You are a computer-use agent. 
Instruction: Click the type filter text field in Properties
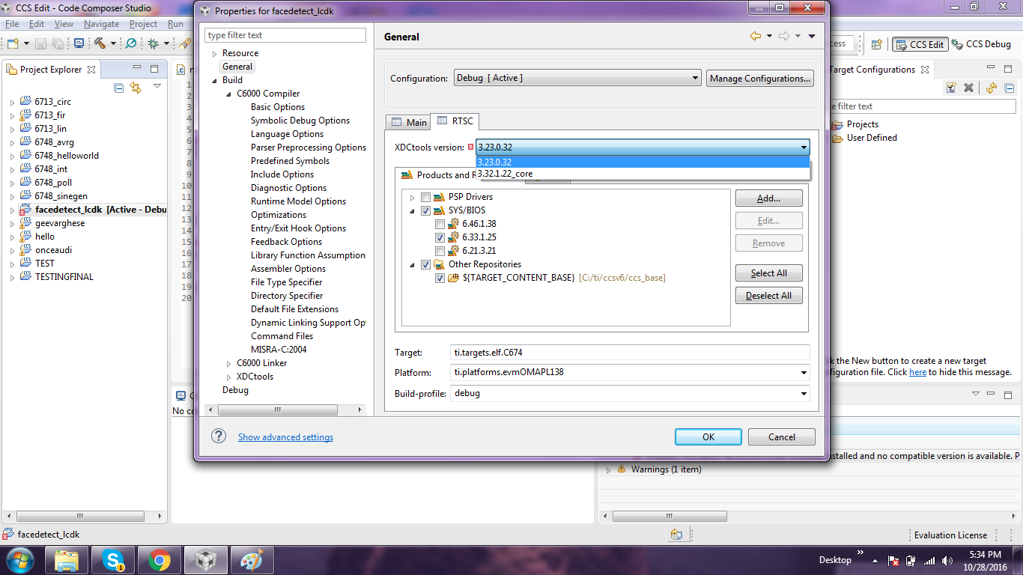click(285, 35)
